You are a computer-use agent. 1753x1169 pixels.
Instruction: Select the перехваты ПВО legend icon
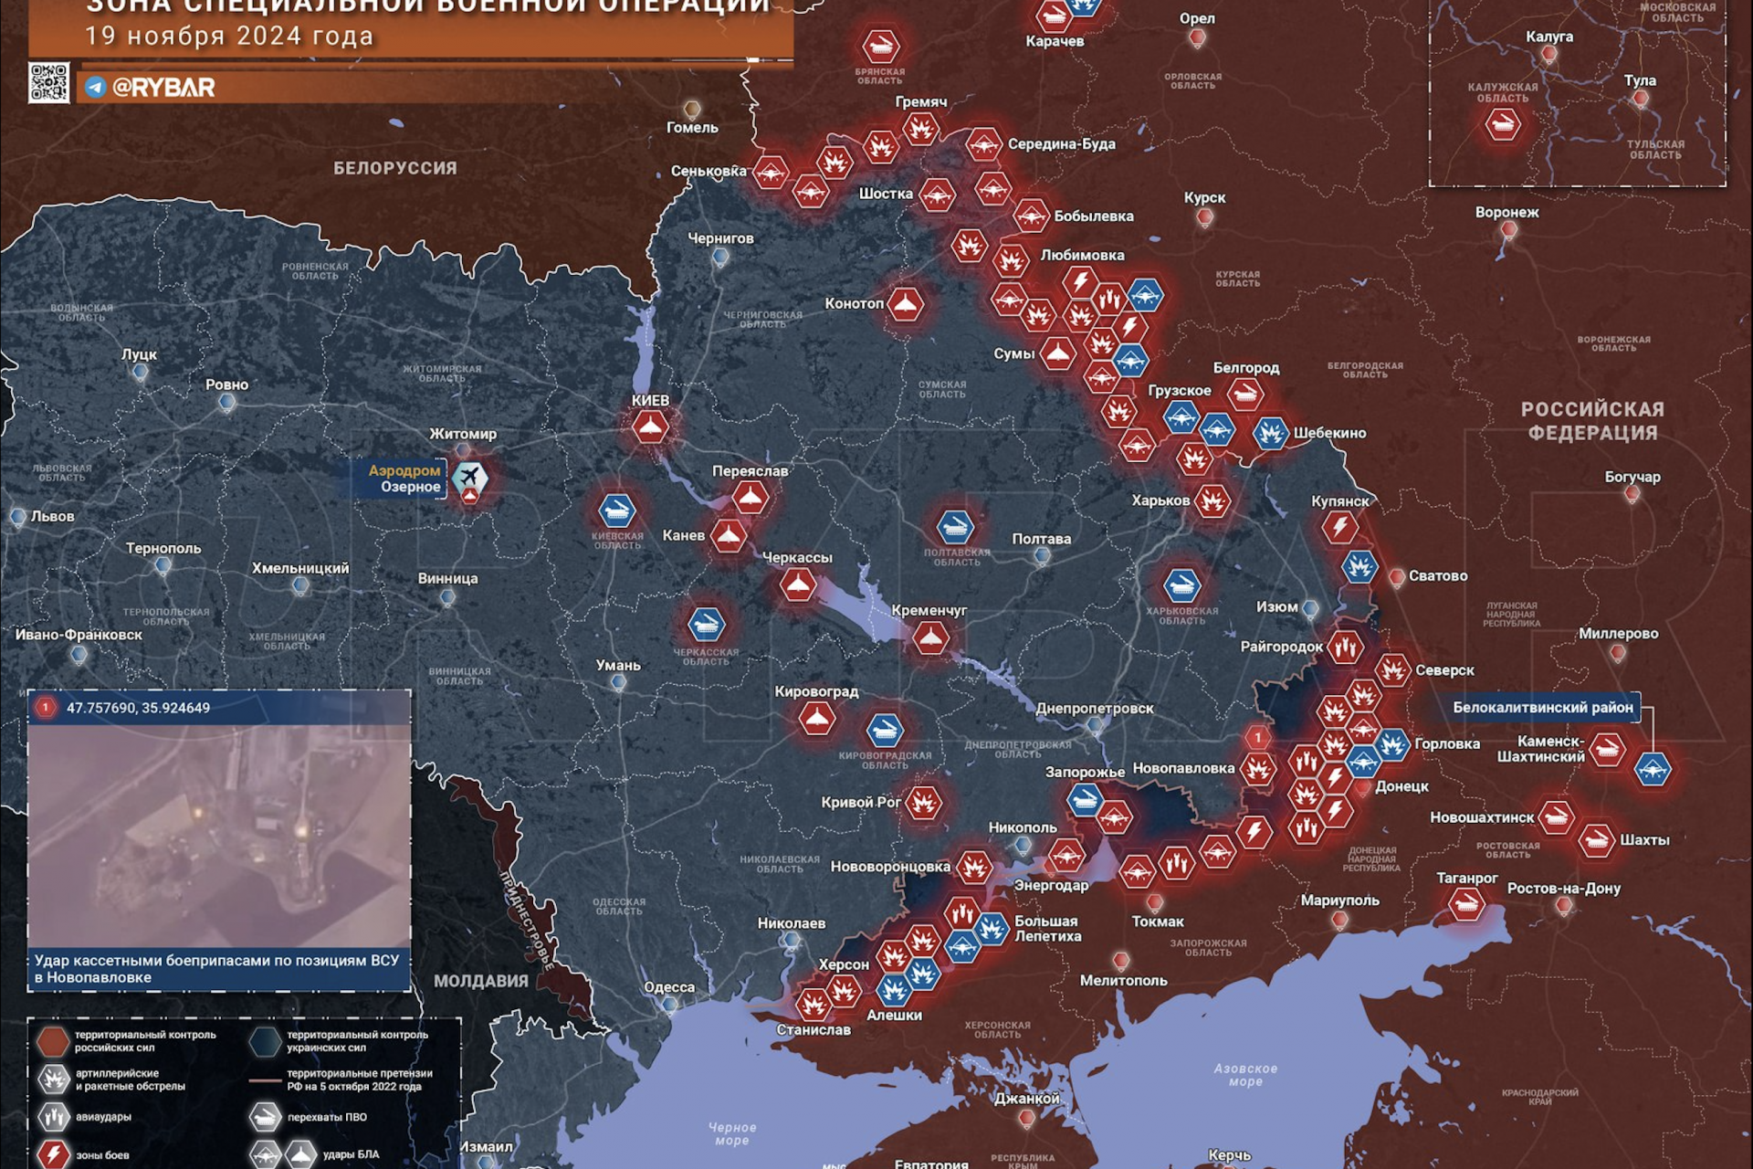[266, 1117]
